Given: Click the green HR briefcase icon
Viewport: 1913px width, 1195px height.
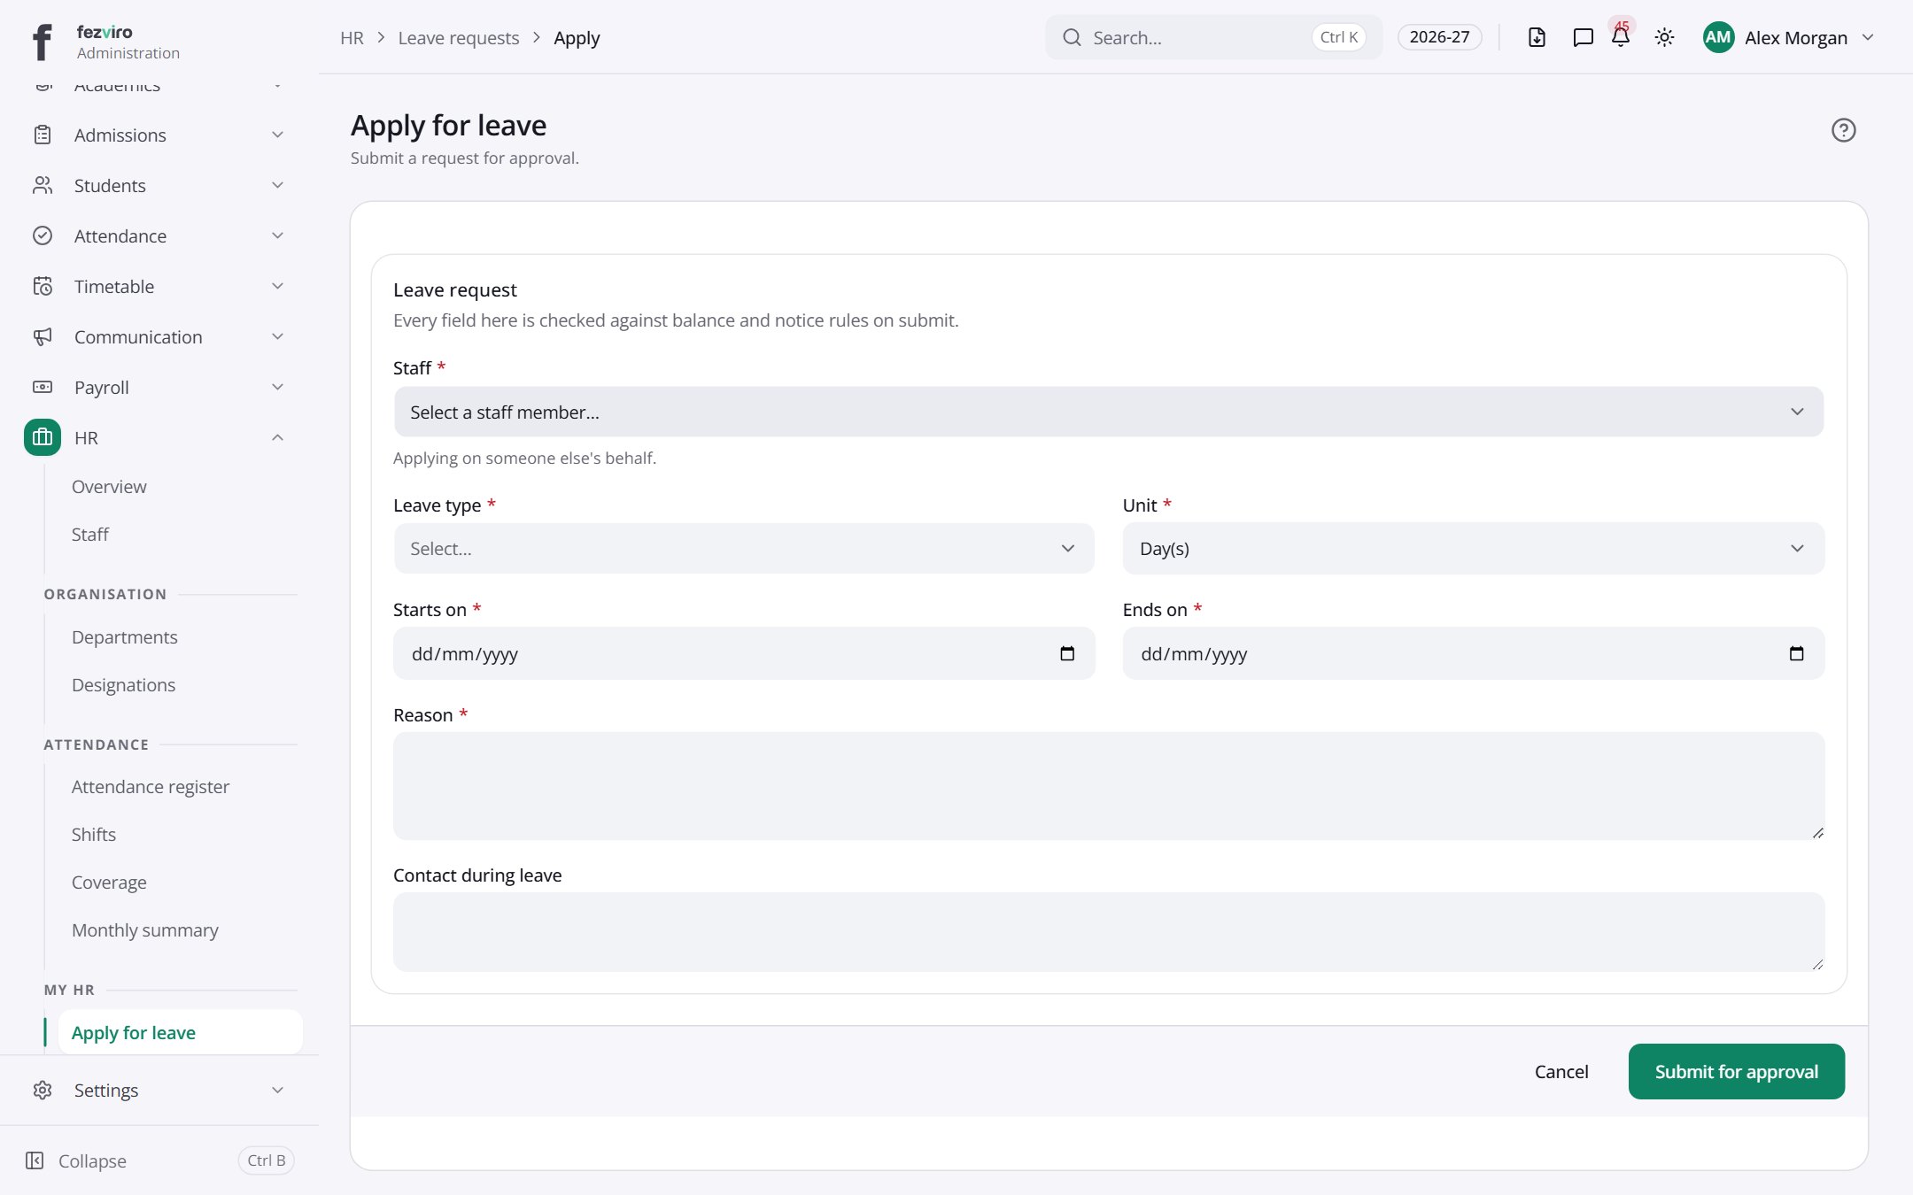Looking at the screenshot, I should click(x=43, y=437).
